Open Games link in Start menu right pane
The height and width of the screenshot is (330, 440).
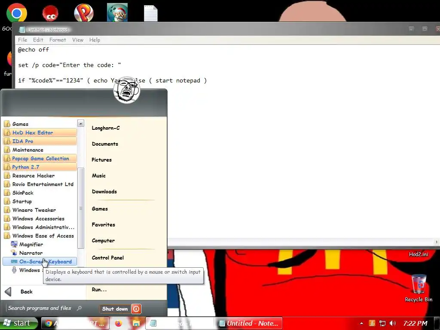tap(100, 209)
